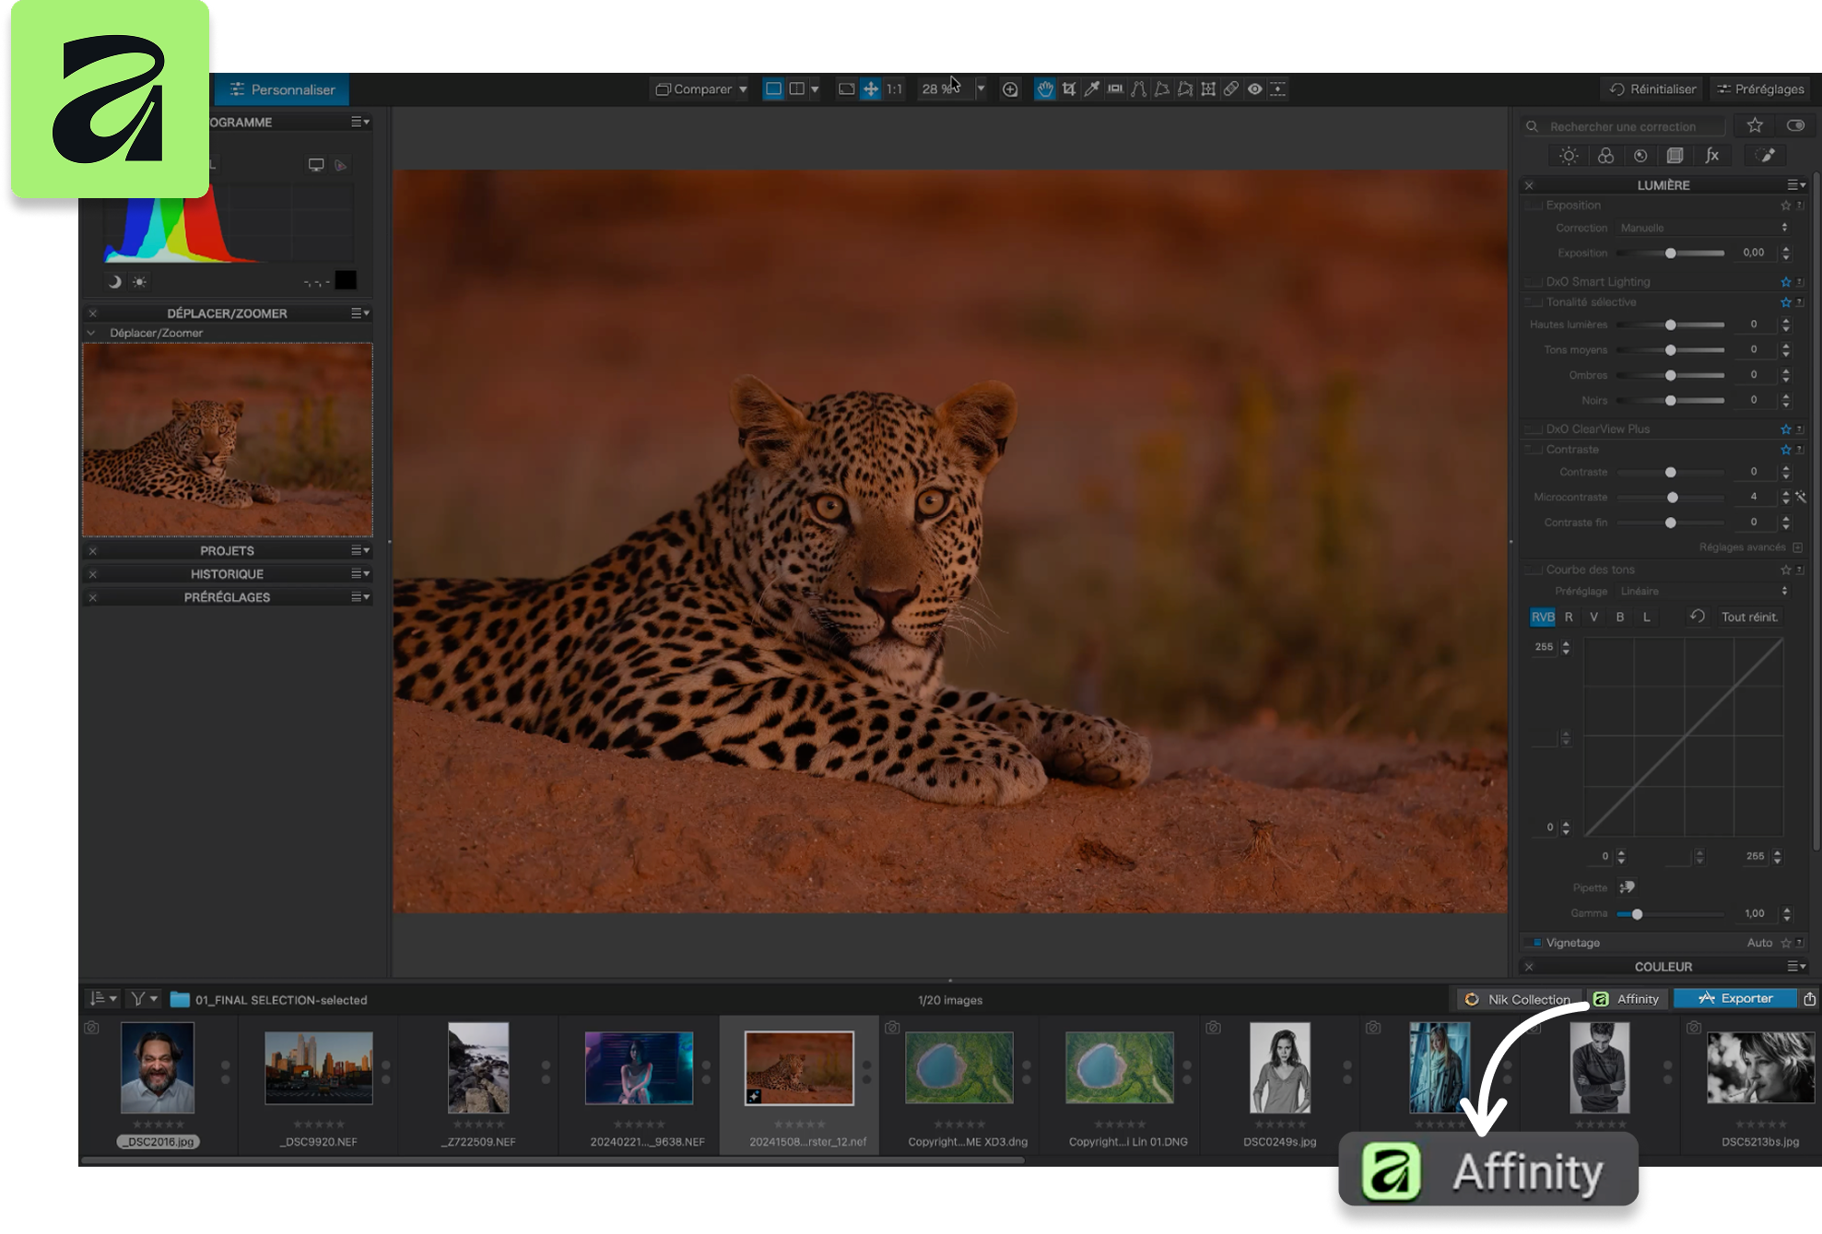Switch to single image view mode
This screenshot has width=1822, height=1234.
point(774,89)
